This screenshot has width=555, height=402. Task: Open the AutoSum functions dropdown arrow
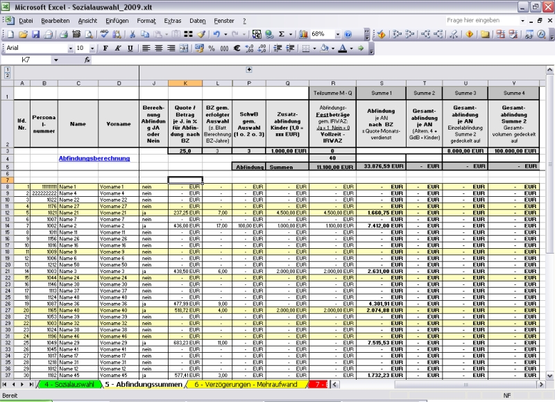pos(291,34)
